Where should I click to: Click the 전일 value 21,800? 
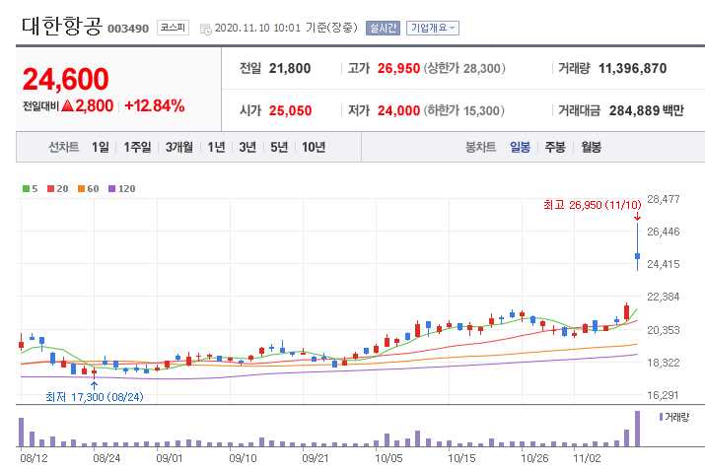(290, 68)
